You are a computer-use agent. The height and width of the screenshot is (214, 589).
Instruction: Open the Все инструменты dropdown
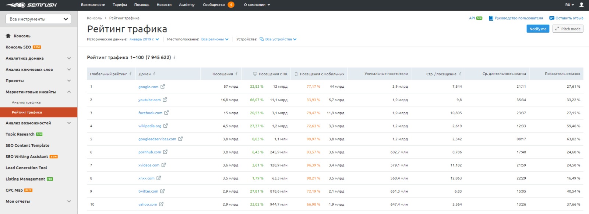[x=38, y=19]
